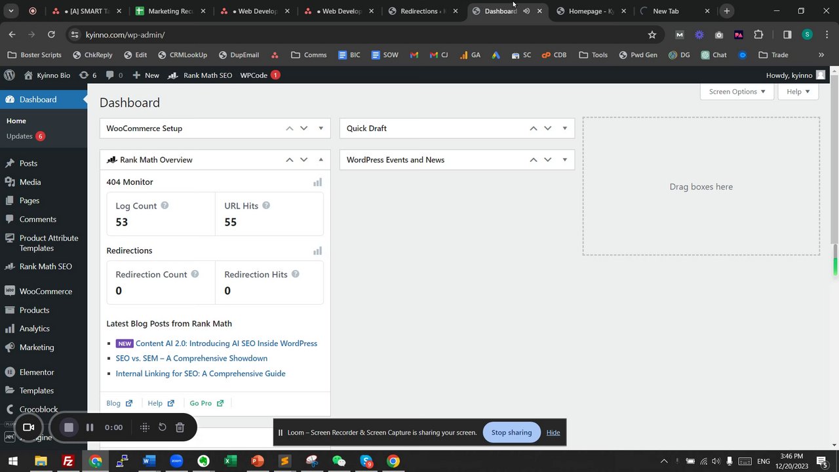This screenshot has width=839, height=472.
Task: Toggle the WooCommerce Setup panel
Action: (x=321, y=128)
